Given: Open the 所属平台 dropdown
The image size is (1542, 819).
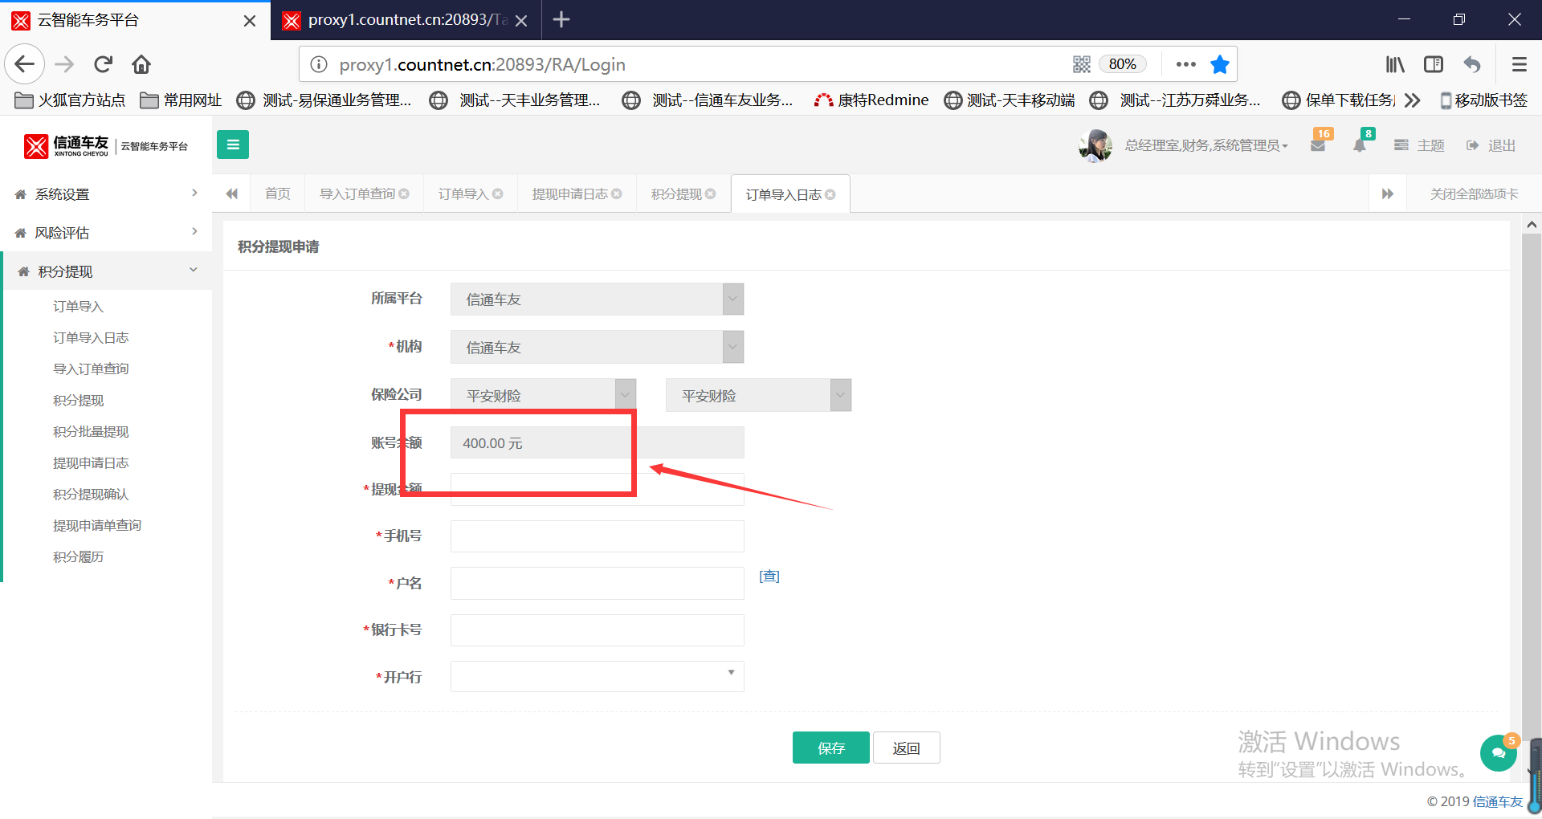Looking at the screenshot, I should 597,299.
